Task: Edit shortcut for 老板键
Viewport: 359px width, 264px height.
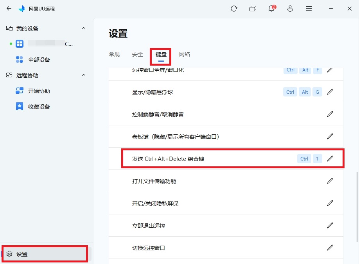Action: (x=330, y=136)
